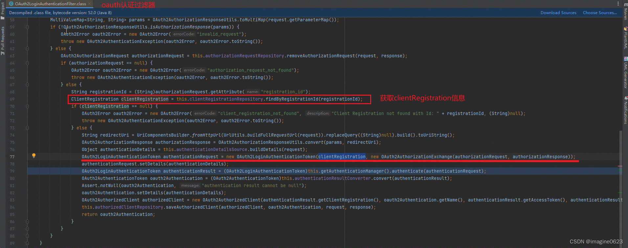The width and height of the screenshot is (628, 248).
Task: Click the Download Sources link
Action: point(558,13)
